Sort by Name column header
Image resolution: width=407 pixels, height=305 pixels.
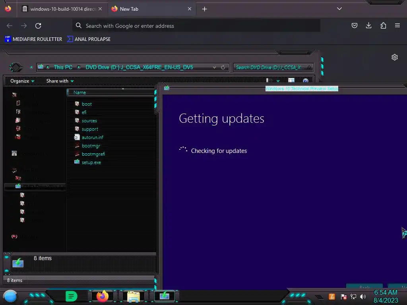[x=110, y=93]
